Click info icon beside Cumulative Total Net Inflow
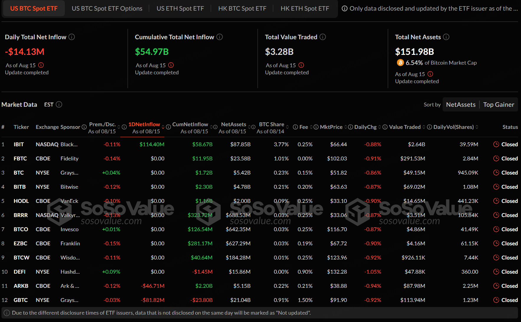The width and height of the screenshot is (521, 322). click(220, 37)
